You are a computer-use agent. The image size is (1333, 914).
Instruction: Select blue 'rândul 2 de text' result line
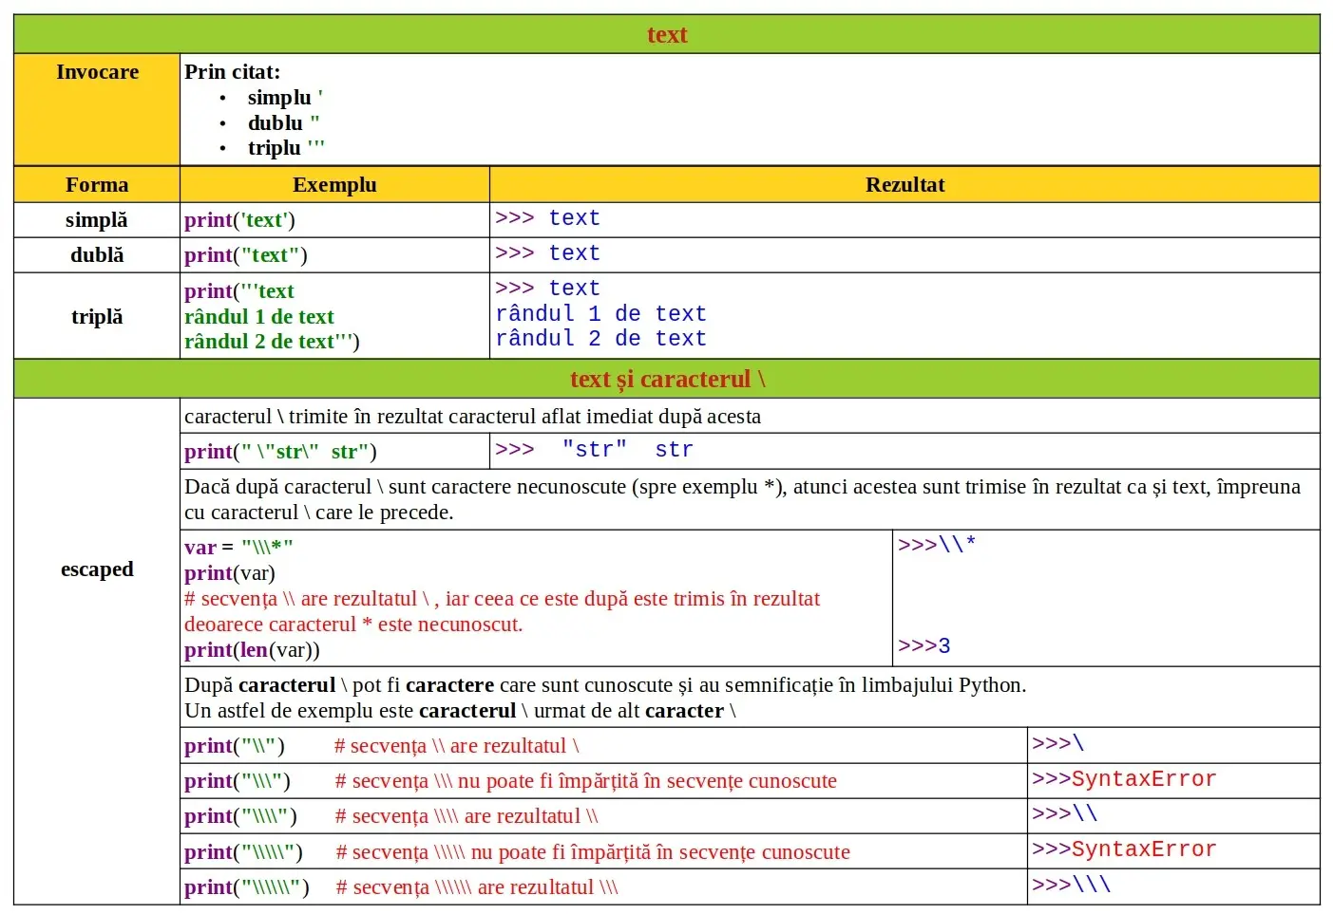600,339
